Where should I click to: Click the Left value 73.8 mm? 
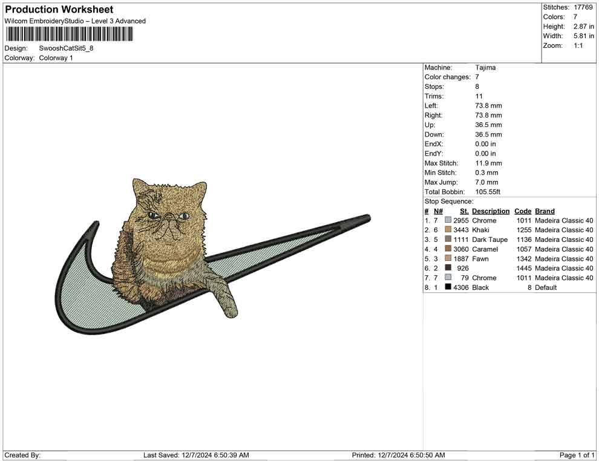(489, 105)
